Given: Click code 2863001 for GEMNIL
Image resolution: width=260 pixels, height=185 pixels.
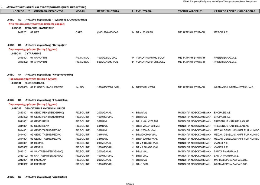Looking at the screenshot, I should pyautogui.click(x=22, y=143).
